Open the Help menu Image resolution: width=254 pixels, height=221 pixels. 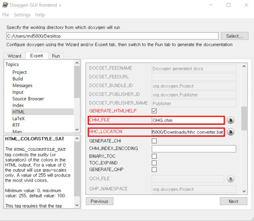(x=40, y=15)
